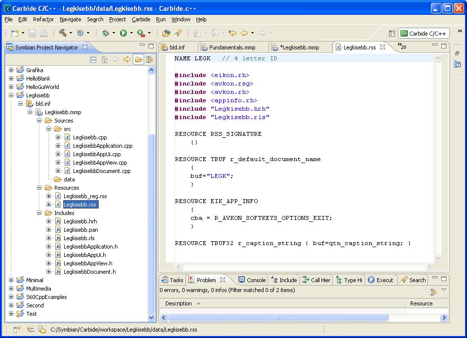
Task: Click the hierarchy icon in status bar
Action: click(x=31, y=330)
